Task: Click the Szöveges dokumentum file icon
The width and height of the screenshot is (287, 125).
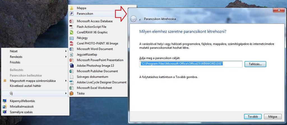Action: pos(71,77)
